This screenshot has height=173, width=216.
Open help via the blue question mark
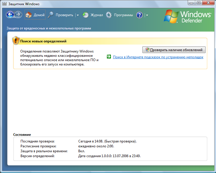(x=139, y=15)
